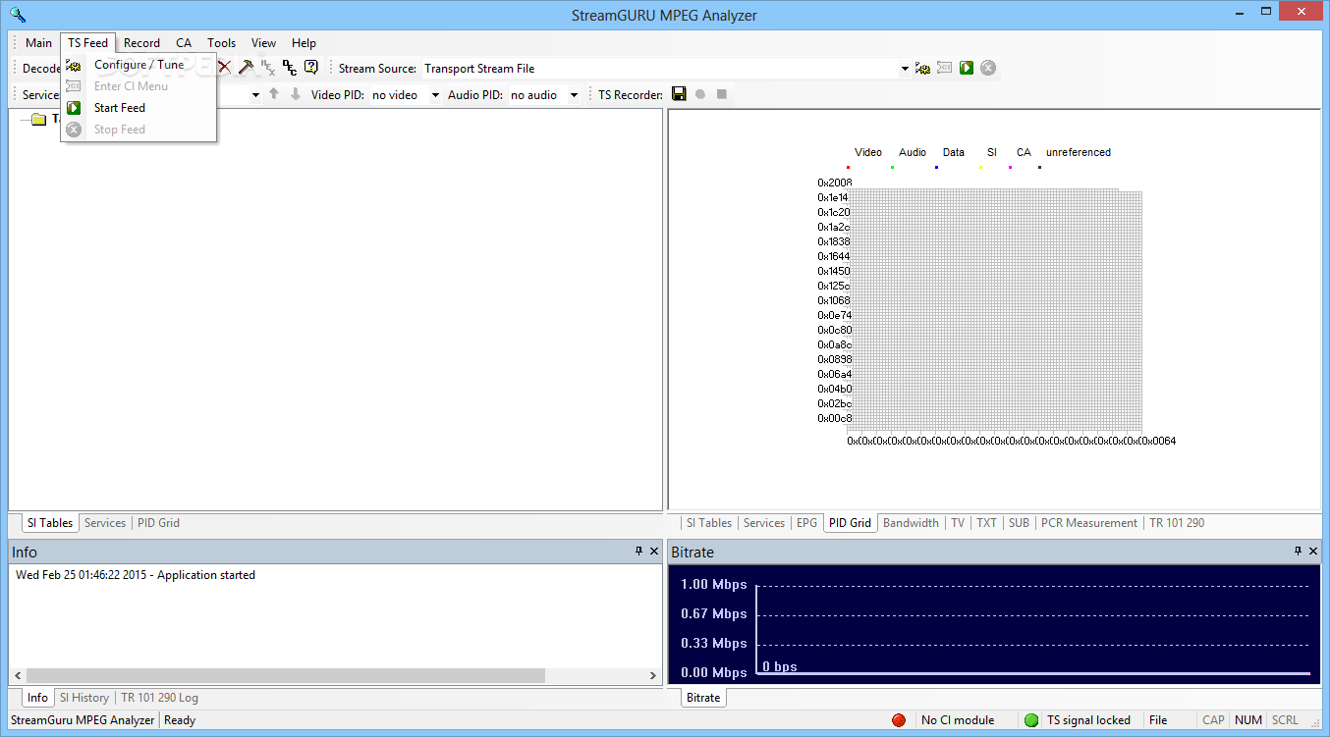This screenshot has height=737, width=1330.
Task: Click the green TS signal status indicator
Action: tap(1030, 720)
